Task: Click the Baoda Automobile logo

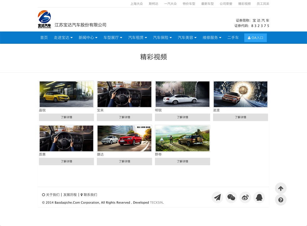Action: [x=44, y=19]
